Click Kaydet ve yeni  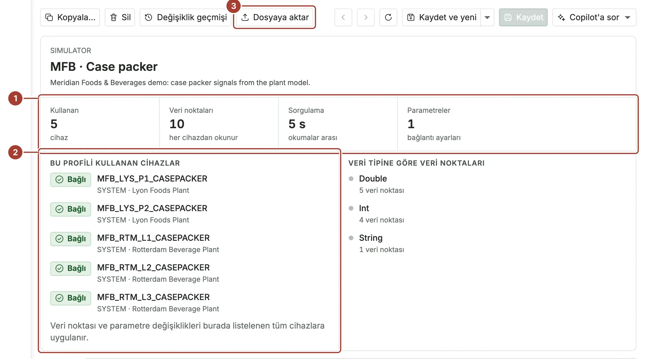pos(441,17)
